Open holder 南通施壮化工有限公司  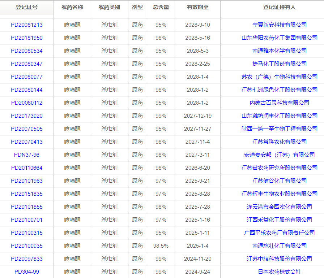tap(280, 246)
